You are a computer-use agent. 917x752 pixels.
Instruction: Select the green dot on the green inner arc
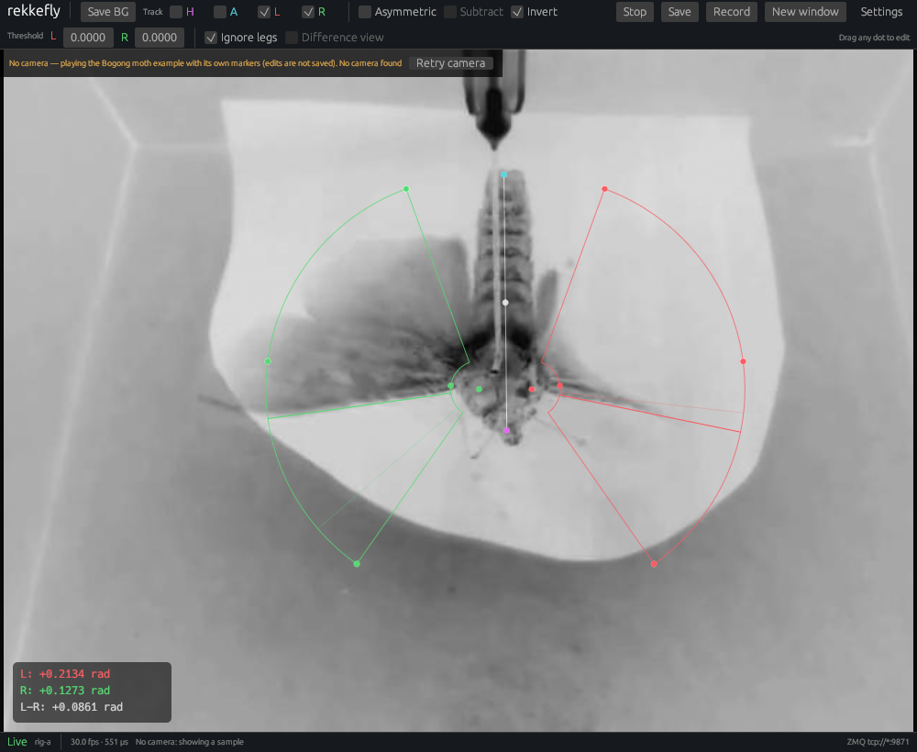(x=451, y=386)
